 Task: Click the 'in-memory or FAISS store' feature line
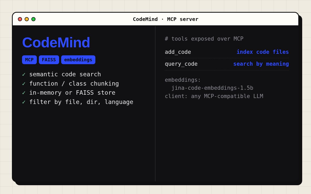(x=72, y=93)
